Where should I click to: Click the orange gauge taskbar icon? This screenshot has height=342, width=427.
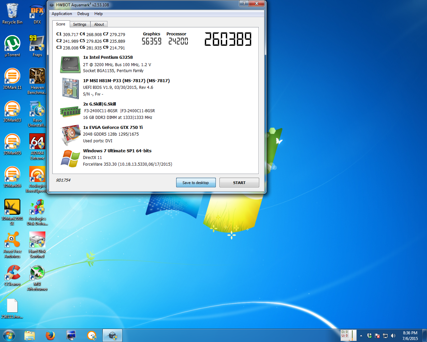92,335
